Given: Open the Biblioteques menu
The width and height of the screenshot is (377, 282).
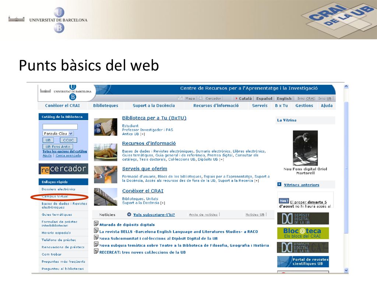Looking at the screenshot, I should pos(106,105).
